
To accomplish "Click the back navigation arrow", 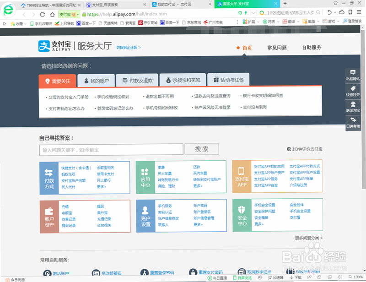I will tap(24, 15).
